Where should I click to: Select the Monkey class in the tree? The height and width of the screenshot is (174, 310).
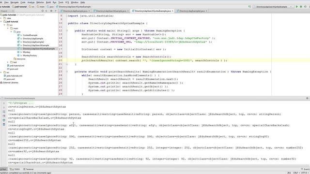(x=26, y=52)
